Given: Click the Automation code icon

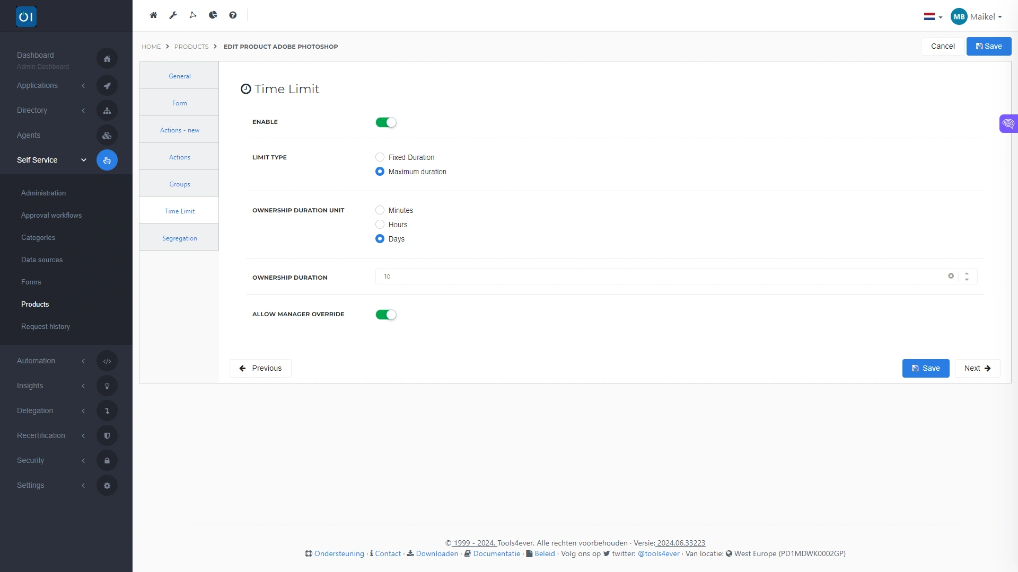Looking at the screenshot, I should (107, 361).
